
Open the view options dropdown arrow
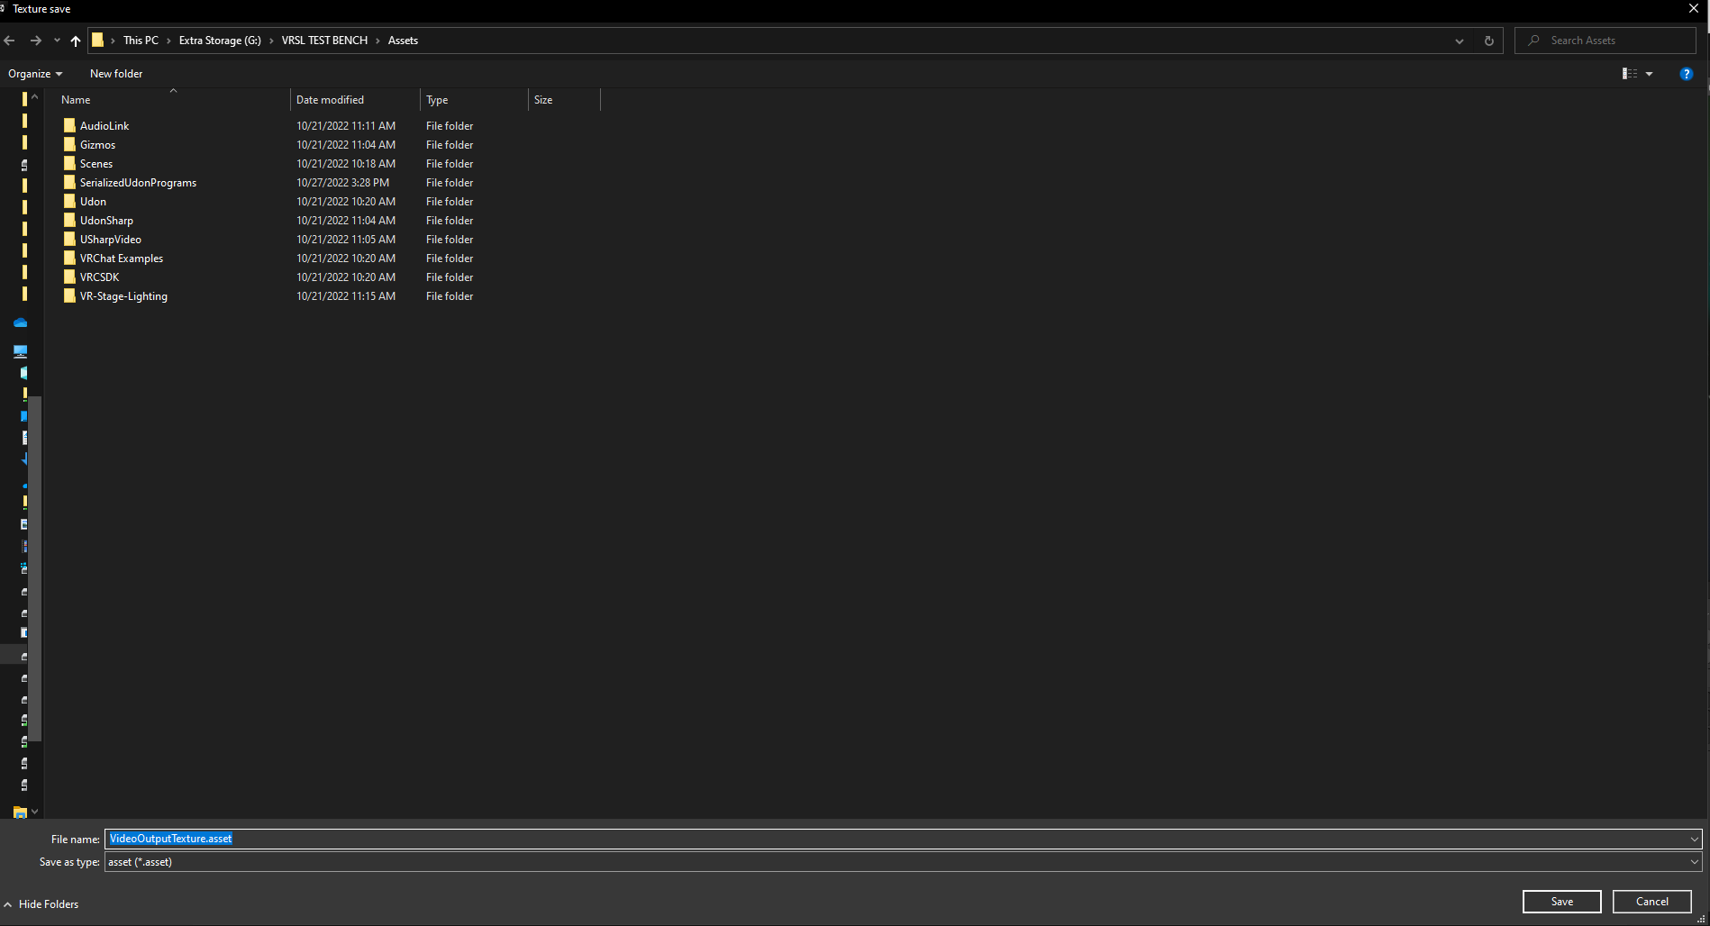point(1650,74)
